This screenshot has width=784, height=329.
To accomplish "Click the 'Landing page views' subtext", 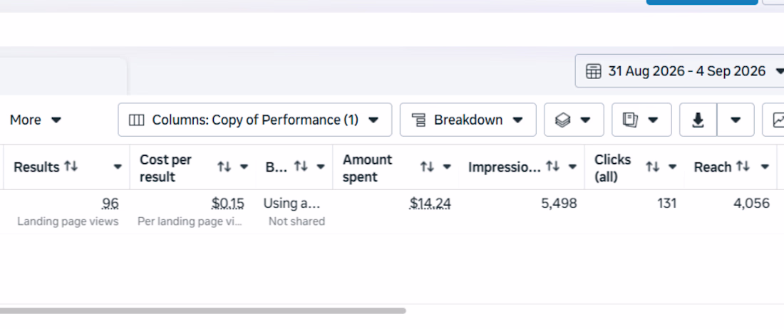I will (68, 221).
